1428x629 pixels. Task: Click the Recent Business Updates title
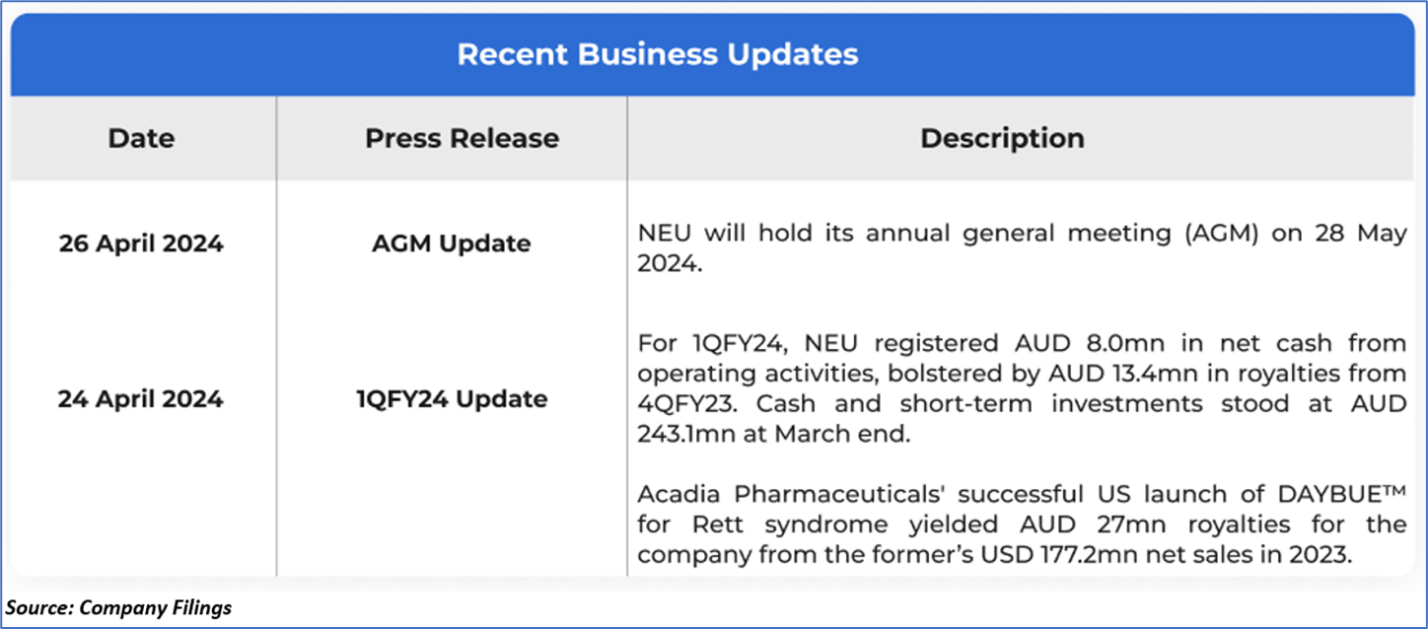click(658, 54)
